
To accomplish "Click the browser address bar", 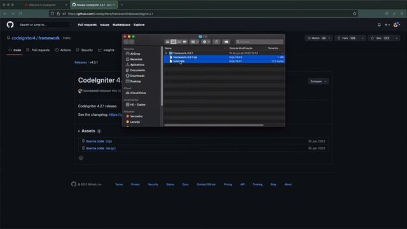I will (203, 13).
